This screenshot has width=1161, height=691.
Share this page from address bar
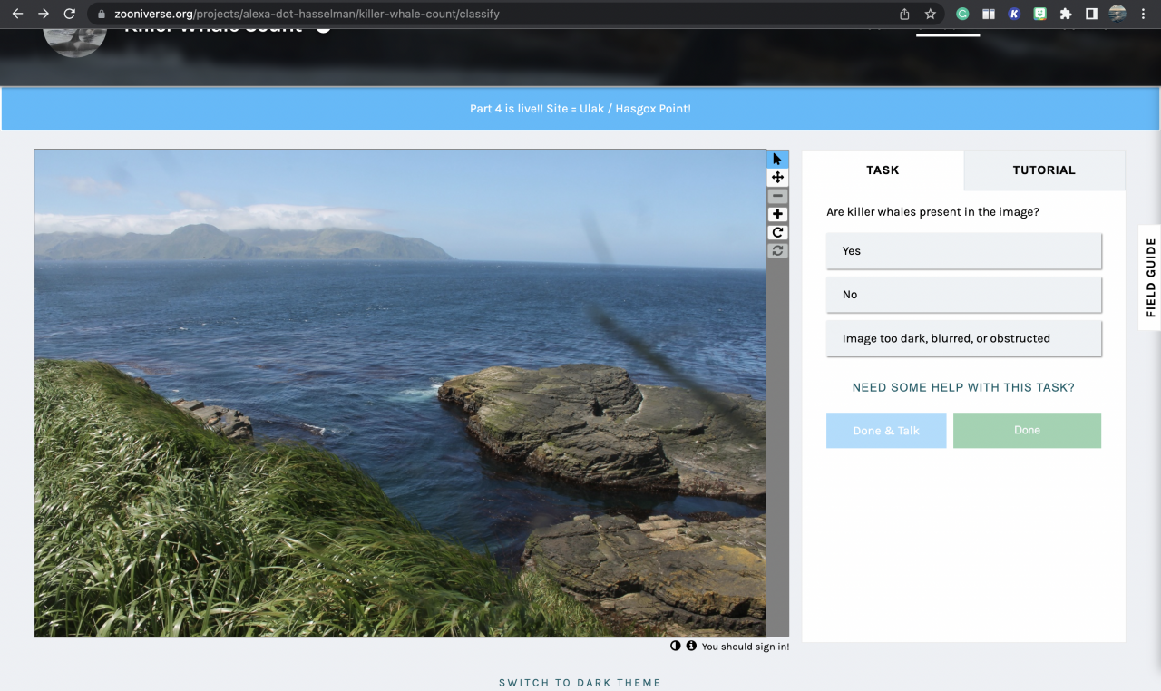[x=904, y=14]
